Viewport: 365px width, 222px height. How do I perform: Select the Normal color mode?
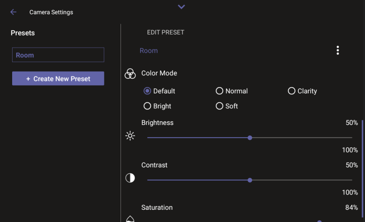[219, 91]
